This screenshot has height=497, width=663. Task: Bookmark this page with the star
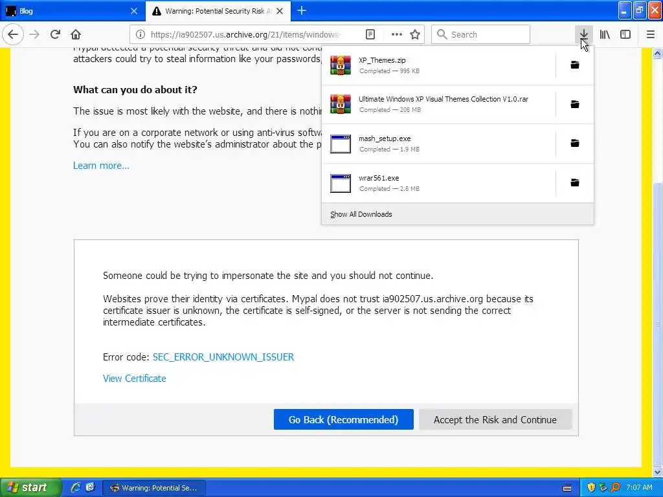[415, 34]
